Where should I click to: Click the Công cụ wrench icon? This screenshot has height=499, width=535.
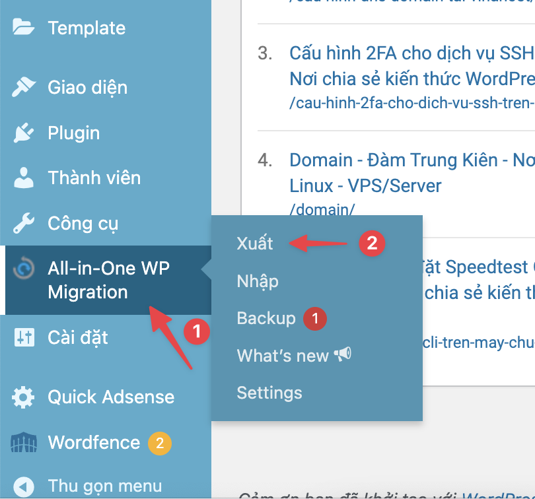point(24,223)
